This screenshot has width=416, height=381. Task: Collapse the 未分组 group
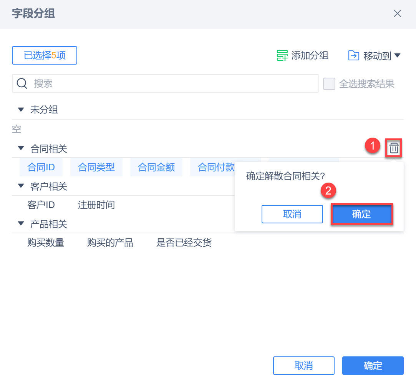pyautogui.click(x=21, y=110)
